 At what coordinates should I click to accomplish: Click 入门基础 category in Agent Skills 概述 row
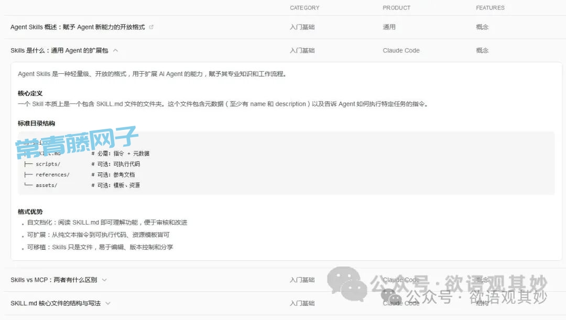click(x=302, y=27)
